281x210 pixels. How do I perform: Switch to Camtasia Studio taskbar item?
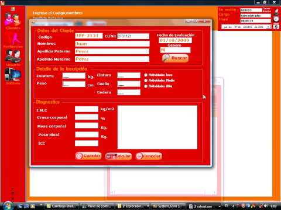point(62,206)
